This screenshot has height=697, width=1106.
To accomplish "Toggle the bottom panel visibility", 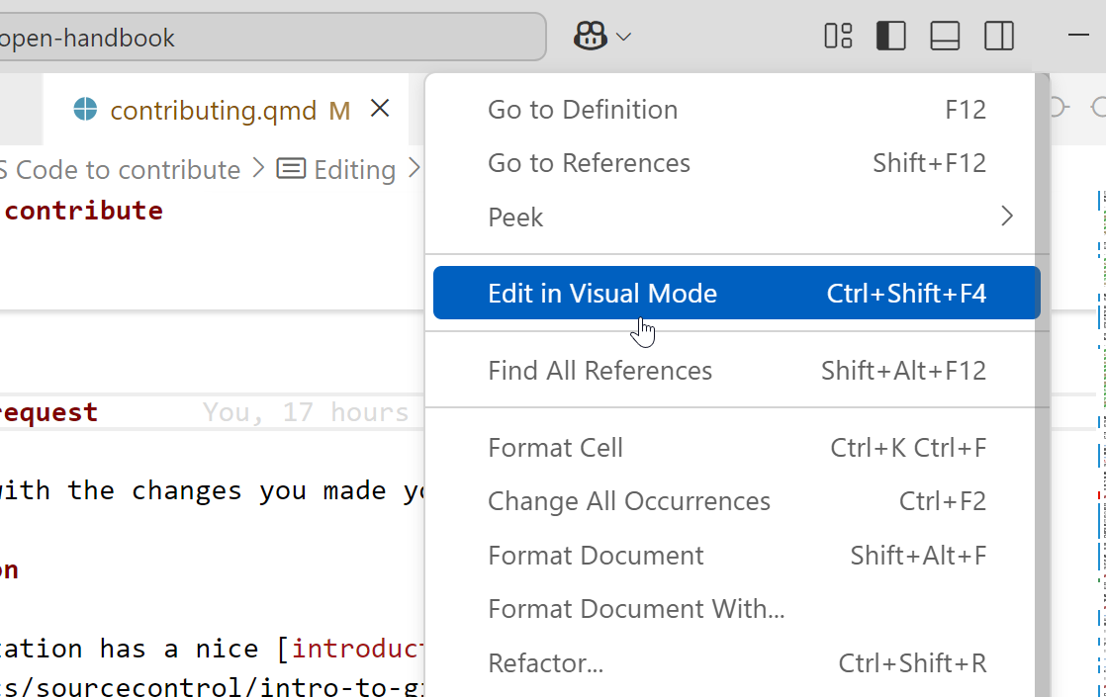I will coord(945,37).
